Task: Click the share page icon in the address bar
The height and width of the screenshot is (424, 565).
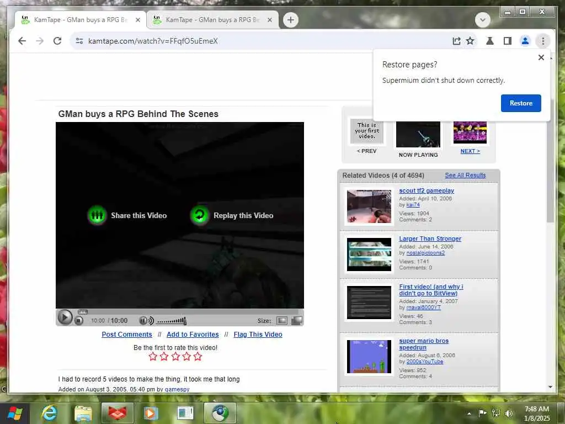Action: pyautogui.click(x=456, y=41)
